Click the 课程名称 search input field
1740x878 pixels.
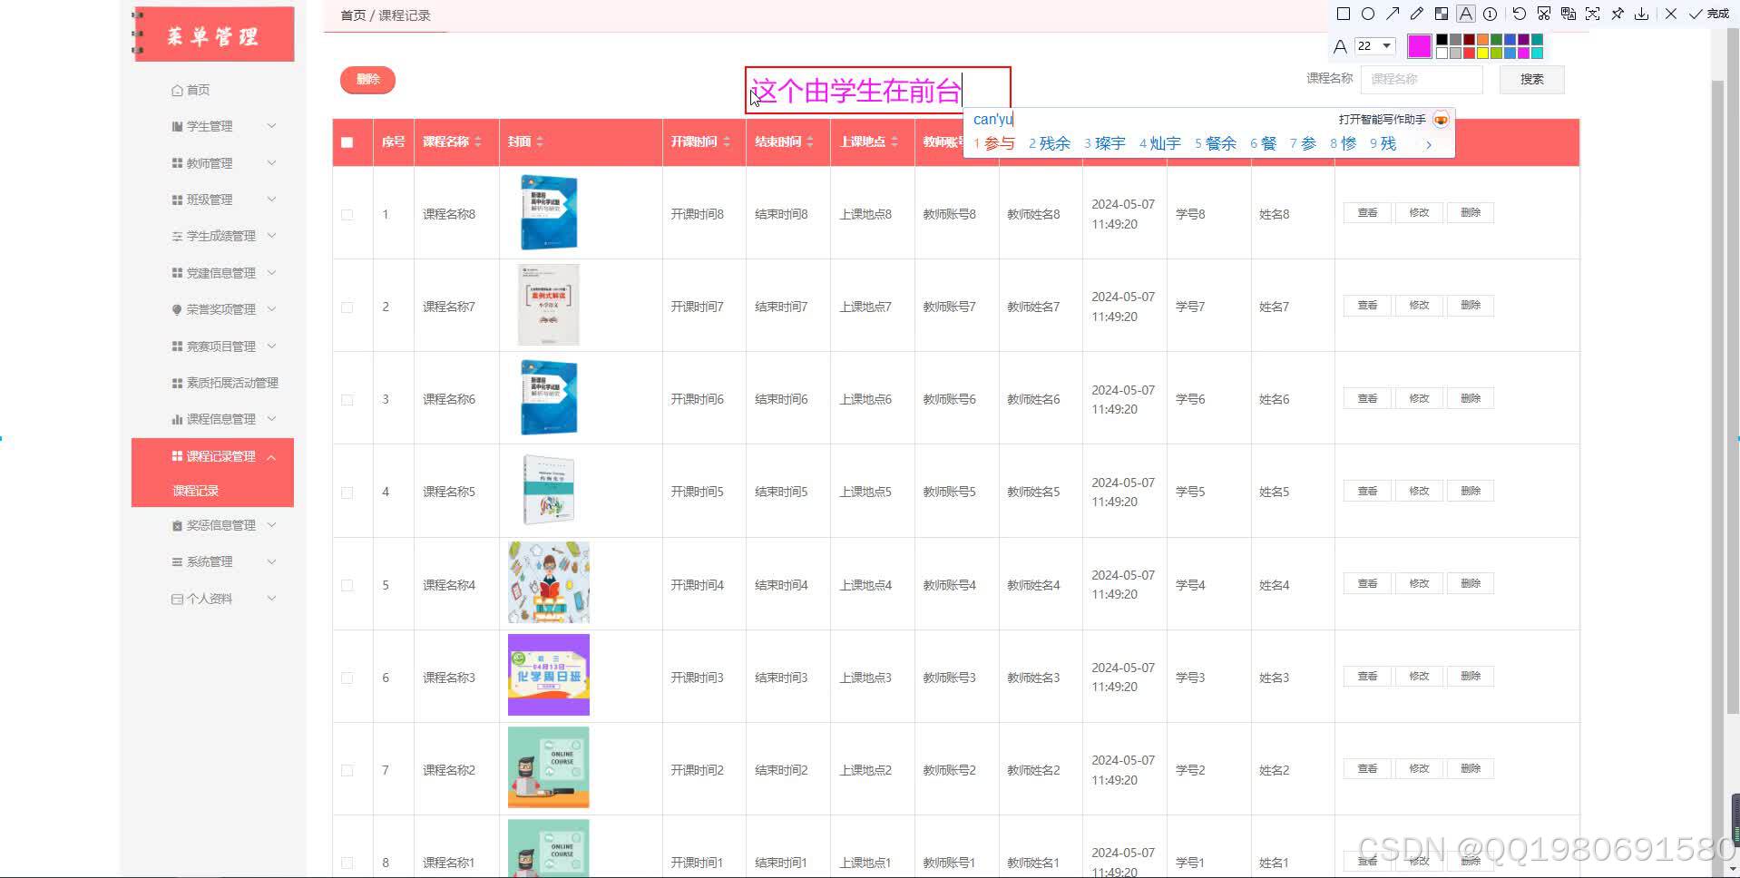[x=1420, y=80]
